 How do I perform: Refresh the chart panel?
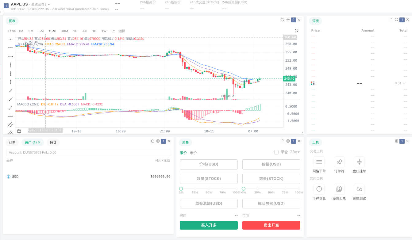pos(282,19)
